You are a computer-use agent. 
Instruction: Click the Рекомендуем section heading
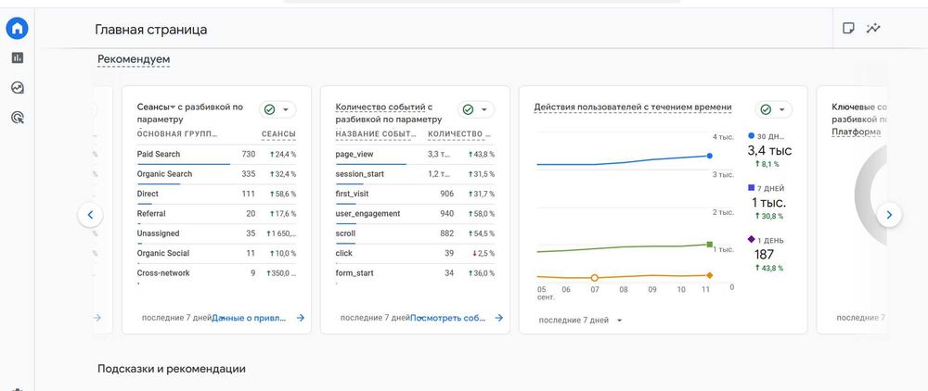[x=134, y=59]
